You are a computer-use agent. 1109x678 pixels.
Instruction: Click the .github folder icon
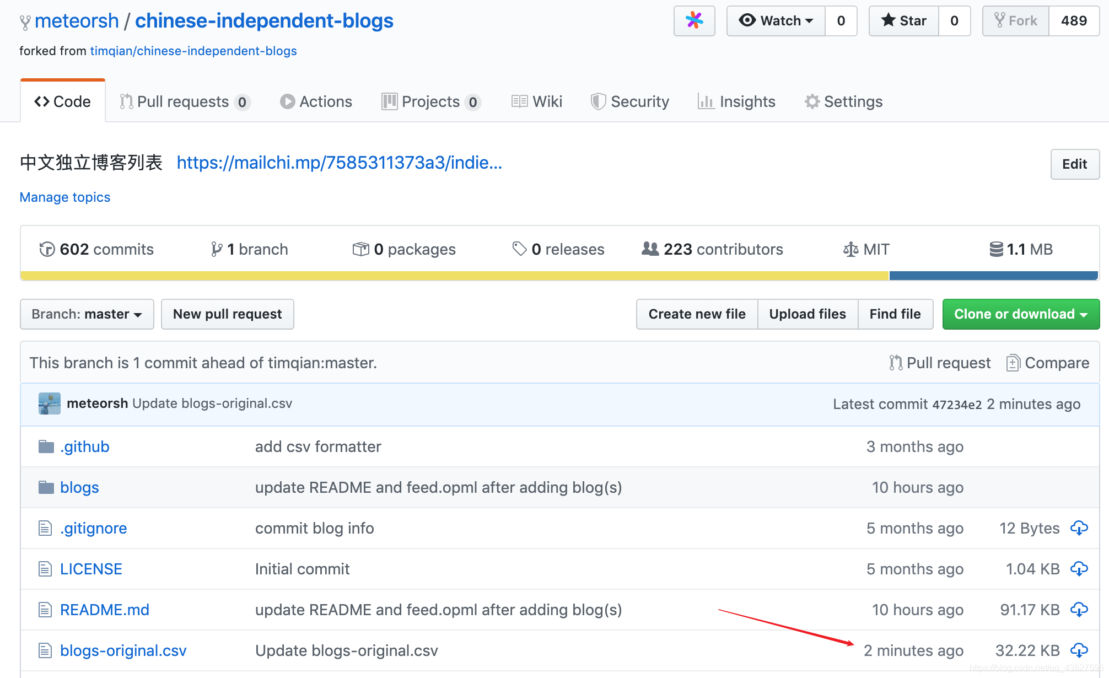46,446
